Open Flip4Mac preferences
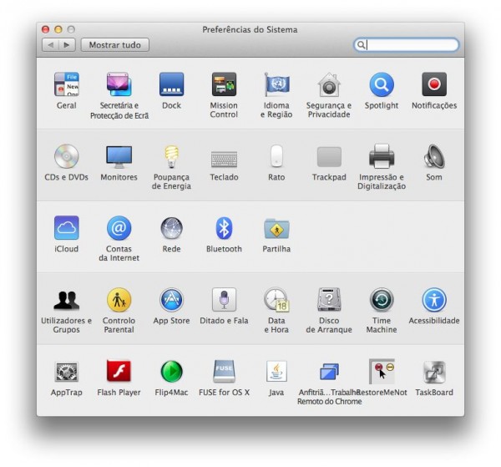Screen dimensions: 501x467 (171, 372)
